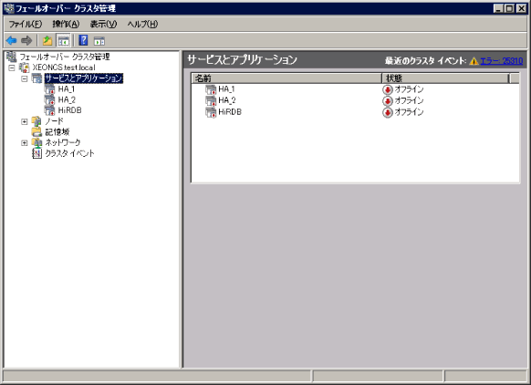Select the ノード tree label
Viewport: 531px width, 385px height.
(54, 121)
